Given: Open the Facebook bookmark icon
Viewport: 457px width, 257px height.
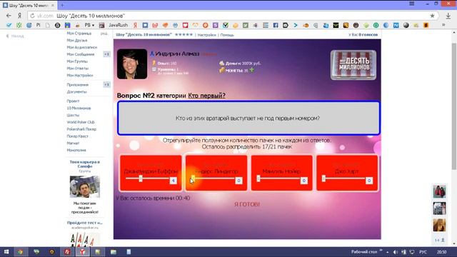Looking at the screenshot, I should pyautogui.click(x=276, y=26).
